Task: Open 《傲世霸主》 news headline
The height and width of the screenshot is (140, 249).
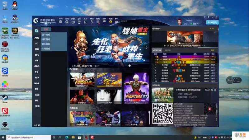Action: 189,90
